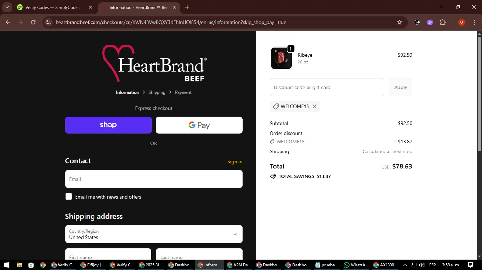This screenshot has height=270, width=482.
Task: Click the USD $78.63 total amount
Action: point(397,167)
